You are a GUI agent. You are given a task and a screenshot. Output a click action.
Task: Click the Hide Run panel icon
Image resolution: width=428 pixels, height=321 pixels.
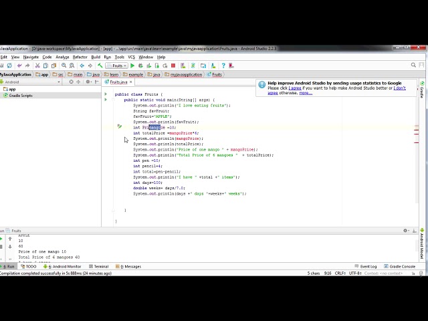click(x=414, y=231)
